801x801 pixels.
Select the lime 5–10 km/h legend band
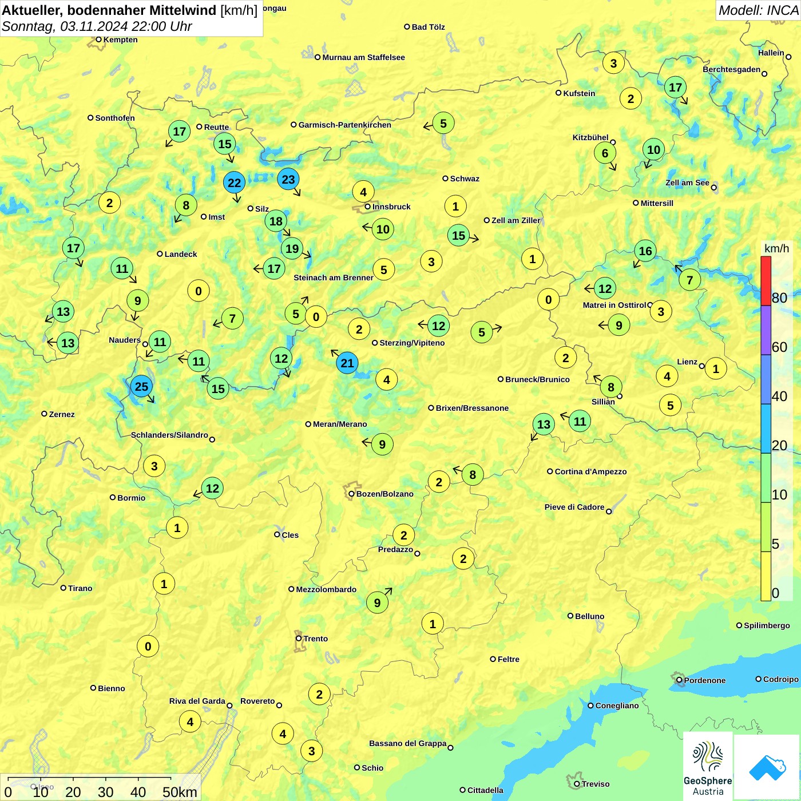(x=766, y=527)
